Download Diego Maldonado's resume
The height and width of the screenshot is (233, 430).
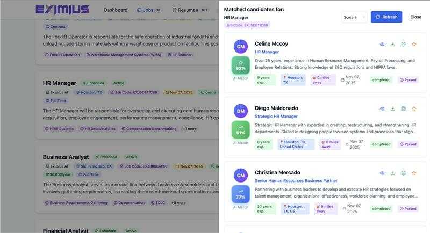(393, 108)
